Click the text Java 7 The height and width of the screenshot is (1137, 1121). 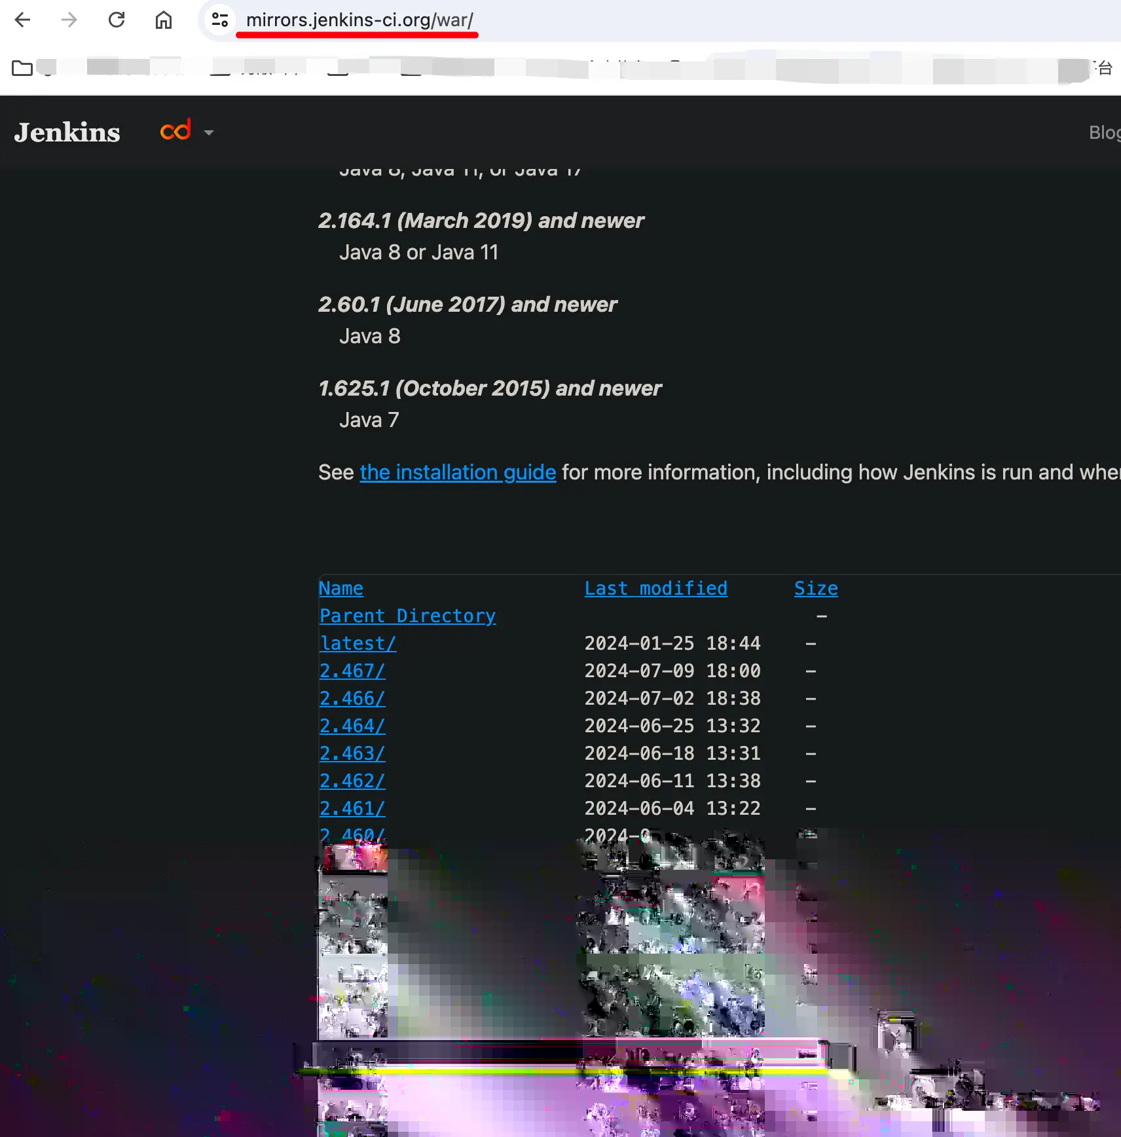click(x=369, y=420)
